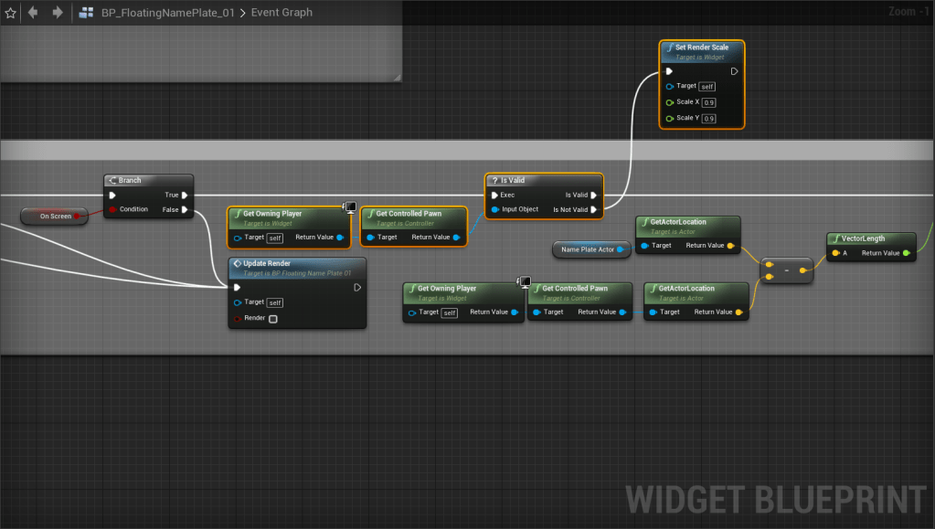Select the subtract operator node

pyautogui.click(x=786, y=270)
